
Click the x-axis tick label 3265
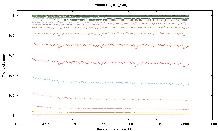(x=46, y=124)
